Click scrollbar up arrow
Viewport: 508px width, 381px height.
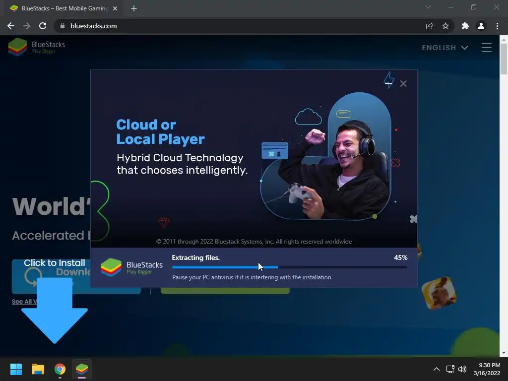pos(504,39)
